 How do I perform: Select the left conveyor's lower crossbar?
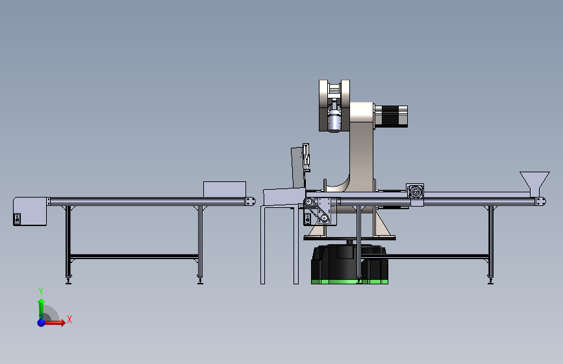point(134,256)
